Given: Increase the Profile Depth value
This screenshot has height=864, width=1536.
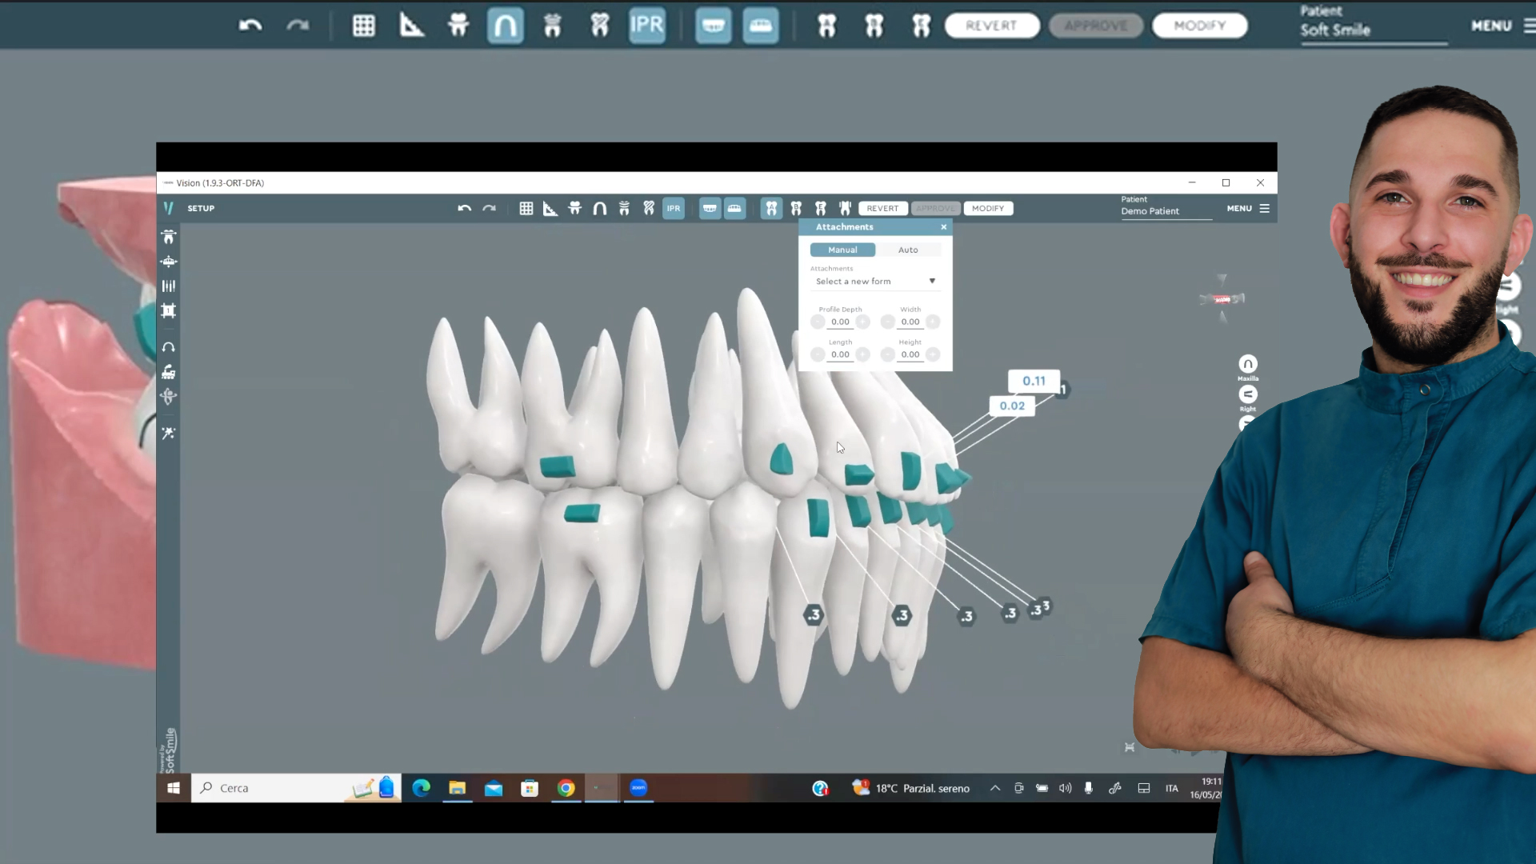Looking at the screenshot, I should (x=862, y=322).
